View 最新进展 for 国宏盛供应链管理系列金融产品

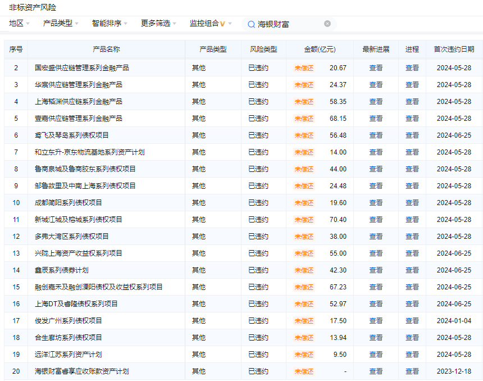[x=376, y=68]
